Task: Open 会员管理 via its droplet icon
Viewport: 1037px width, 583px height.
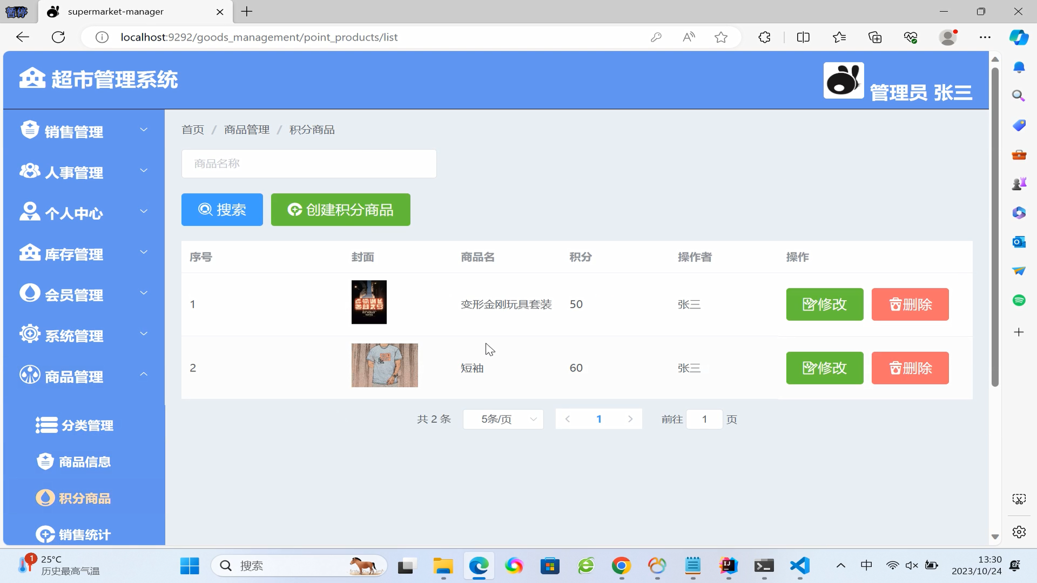Action: pyautogui.click(x=30, y=294)
